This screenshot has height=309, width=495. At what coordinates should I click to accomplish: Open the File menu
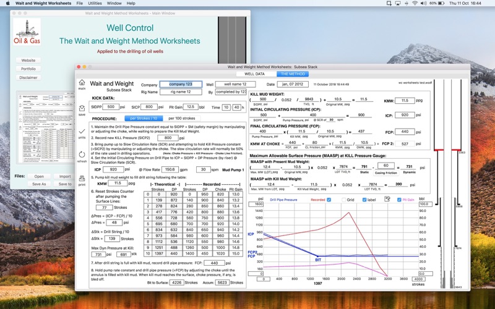pos(80,3)
